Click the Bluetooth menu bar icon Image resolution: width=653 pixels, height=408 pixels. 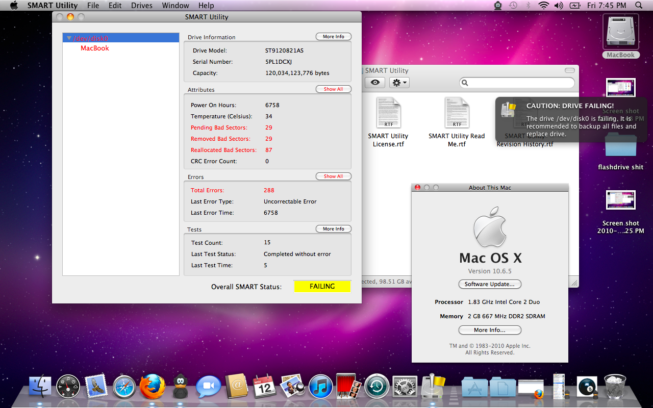529,6
